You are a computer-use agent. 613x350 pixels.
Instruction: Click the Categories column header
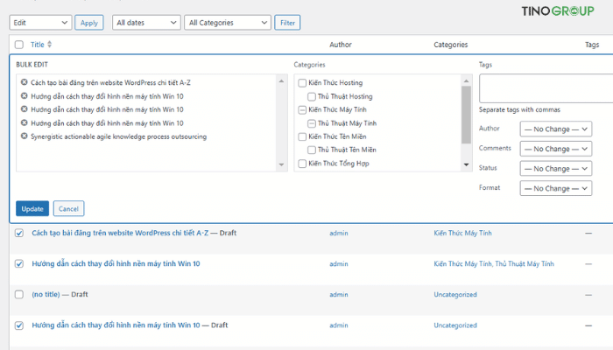451,45
